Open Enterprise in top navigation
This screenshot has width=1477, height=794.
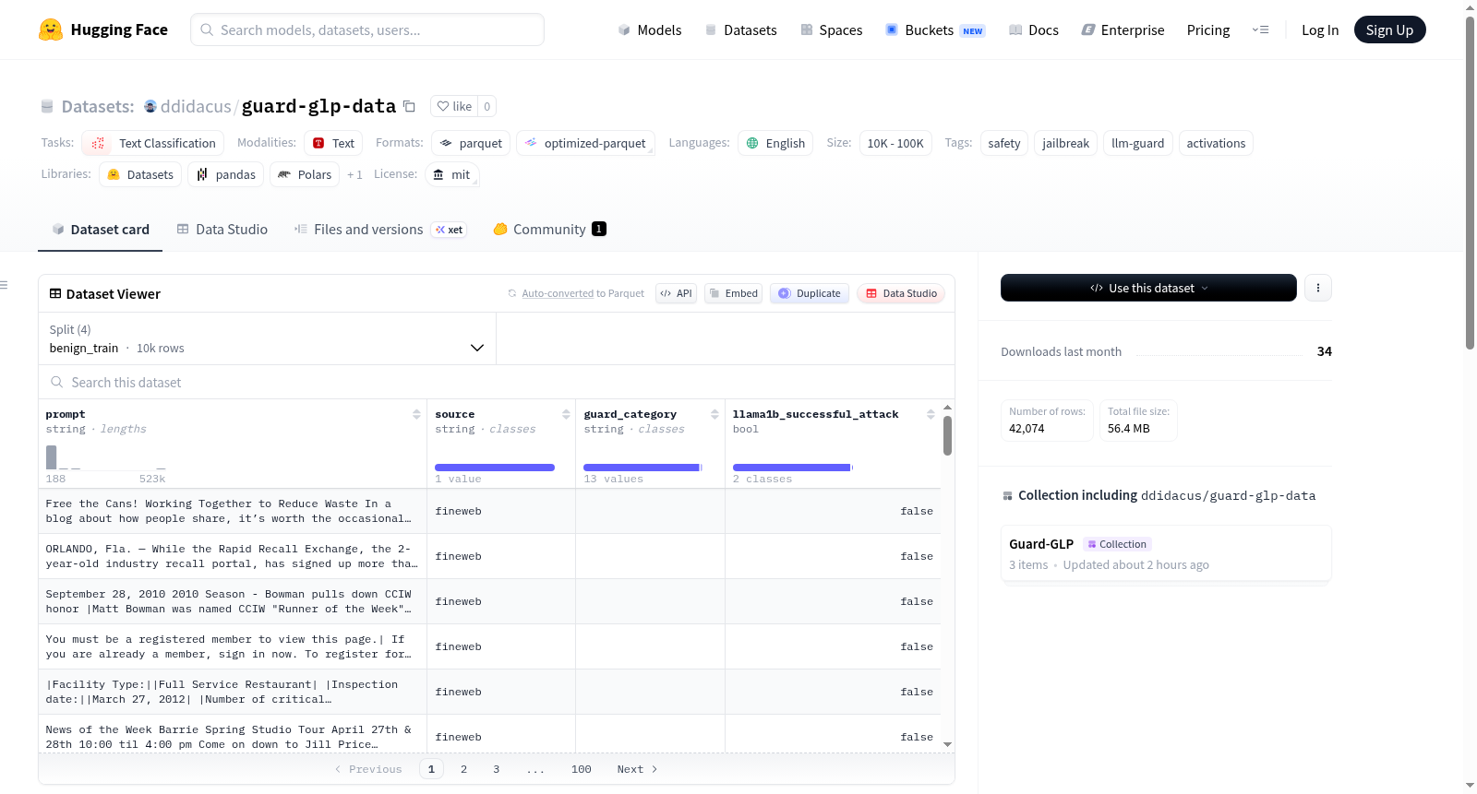pyautogui.click(x=1123, y=30)
